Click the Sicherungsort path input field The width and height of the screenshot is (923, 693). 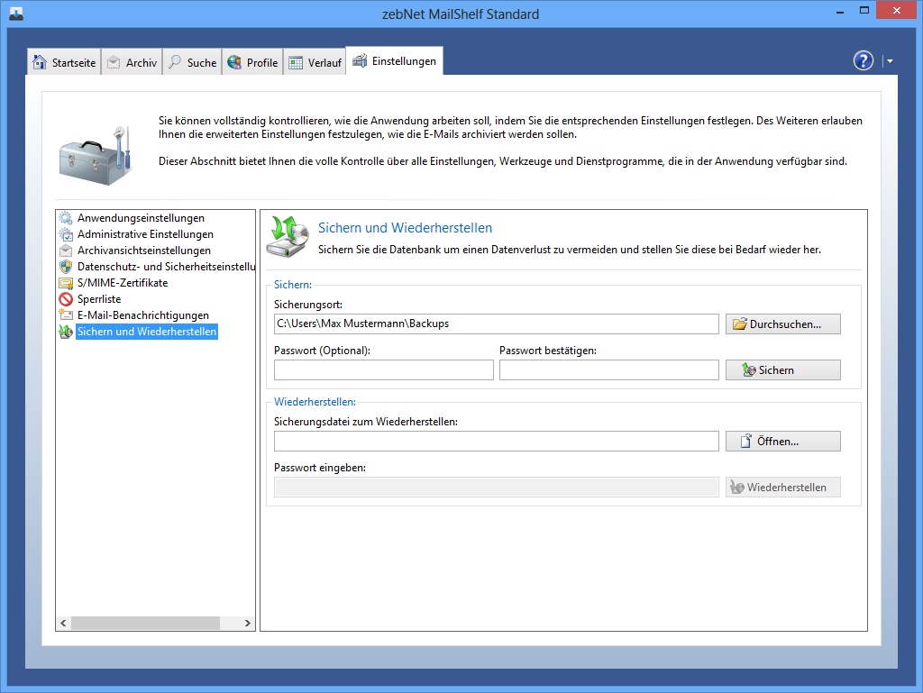pos(496,324)
